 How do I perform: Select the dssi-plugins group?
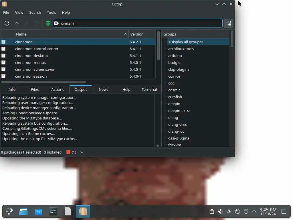[179, 138]
